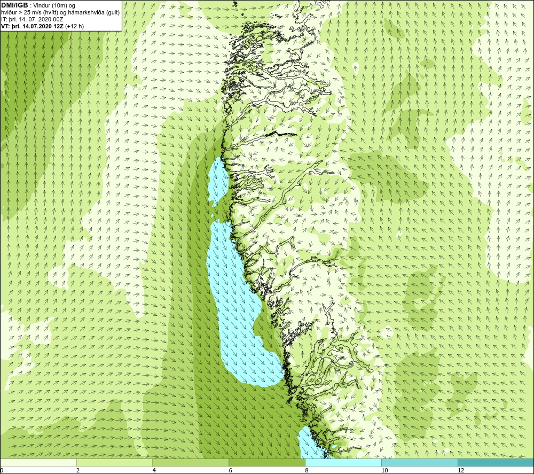
Task: Click the '(+12 h)' forecast offset text
Action: (75, 26)
